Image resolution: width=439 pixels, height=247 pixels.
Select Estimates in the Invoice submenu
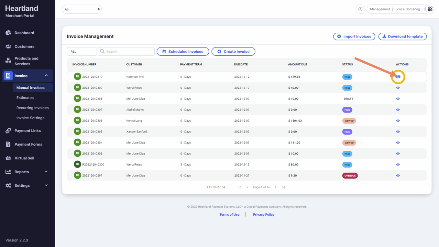25,98
